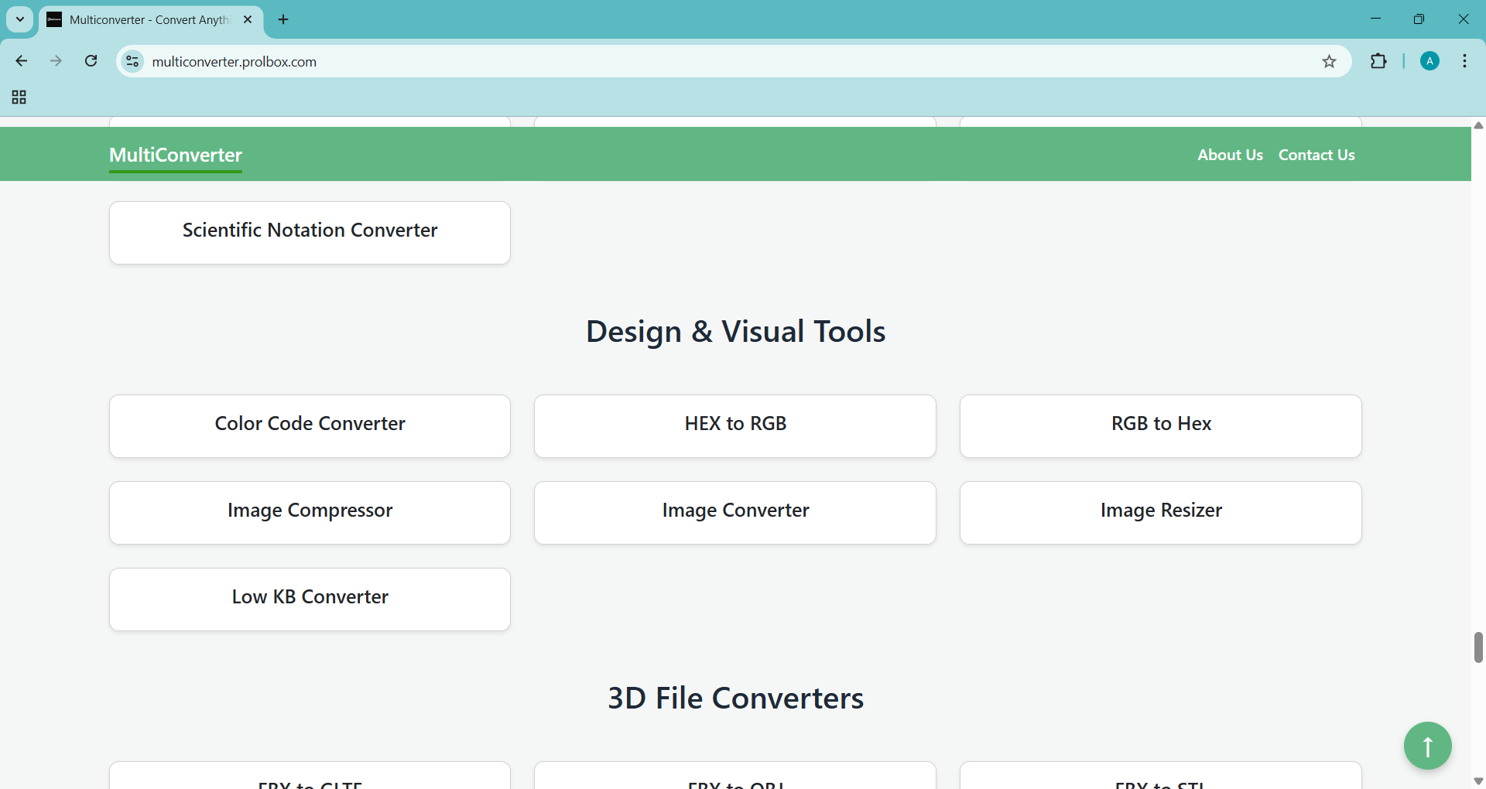The image size is (1486, 789).
Task: Go to the Contact Us page
Action: click(x=1316, y=155)
